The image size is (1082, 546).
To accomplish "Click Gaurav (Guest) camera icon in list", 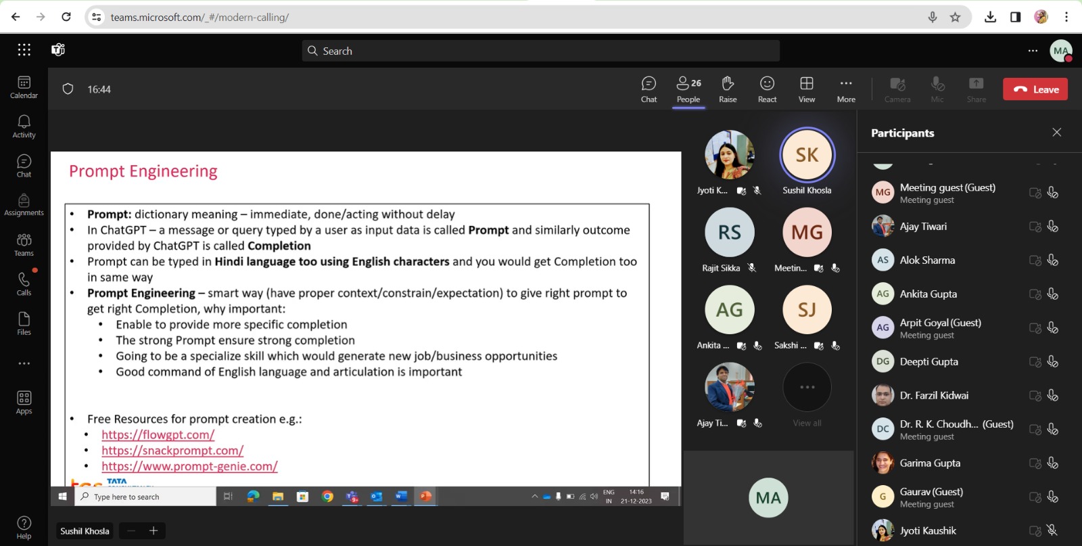I will [x=1035, y=497].
